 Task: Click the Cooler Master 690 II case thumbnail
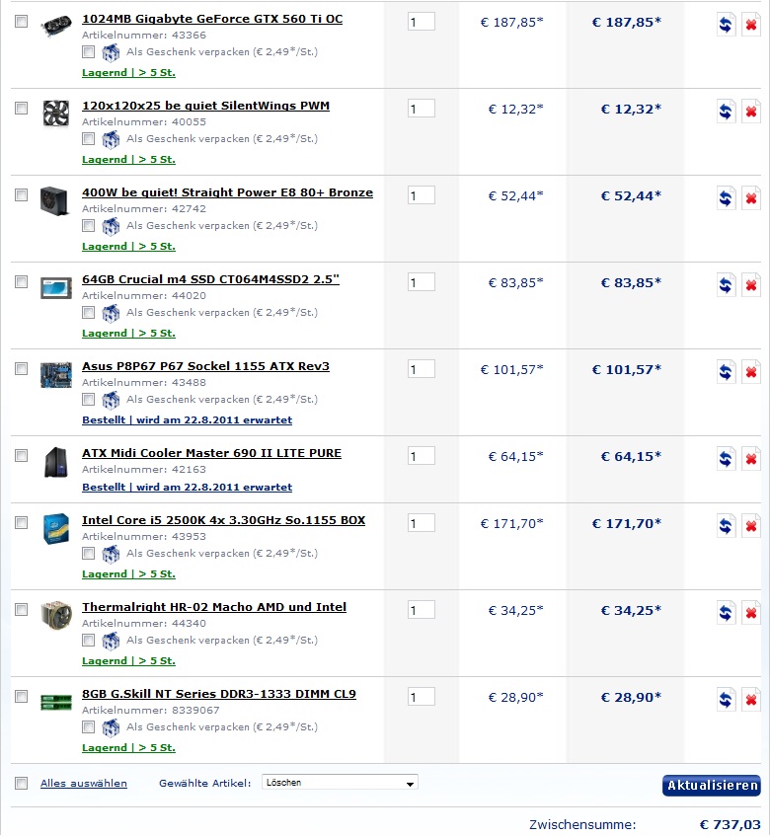coord(56,462)
